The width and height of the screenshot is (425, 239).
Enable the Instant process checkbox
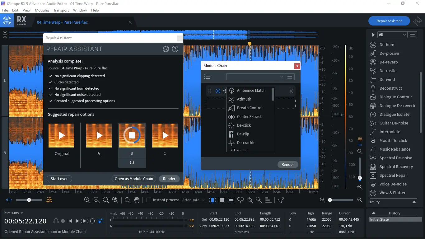coord(149,200)
